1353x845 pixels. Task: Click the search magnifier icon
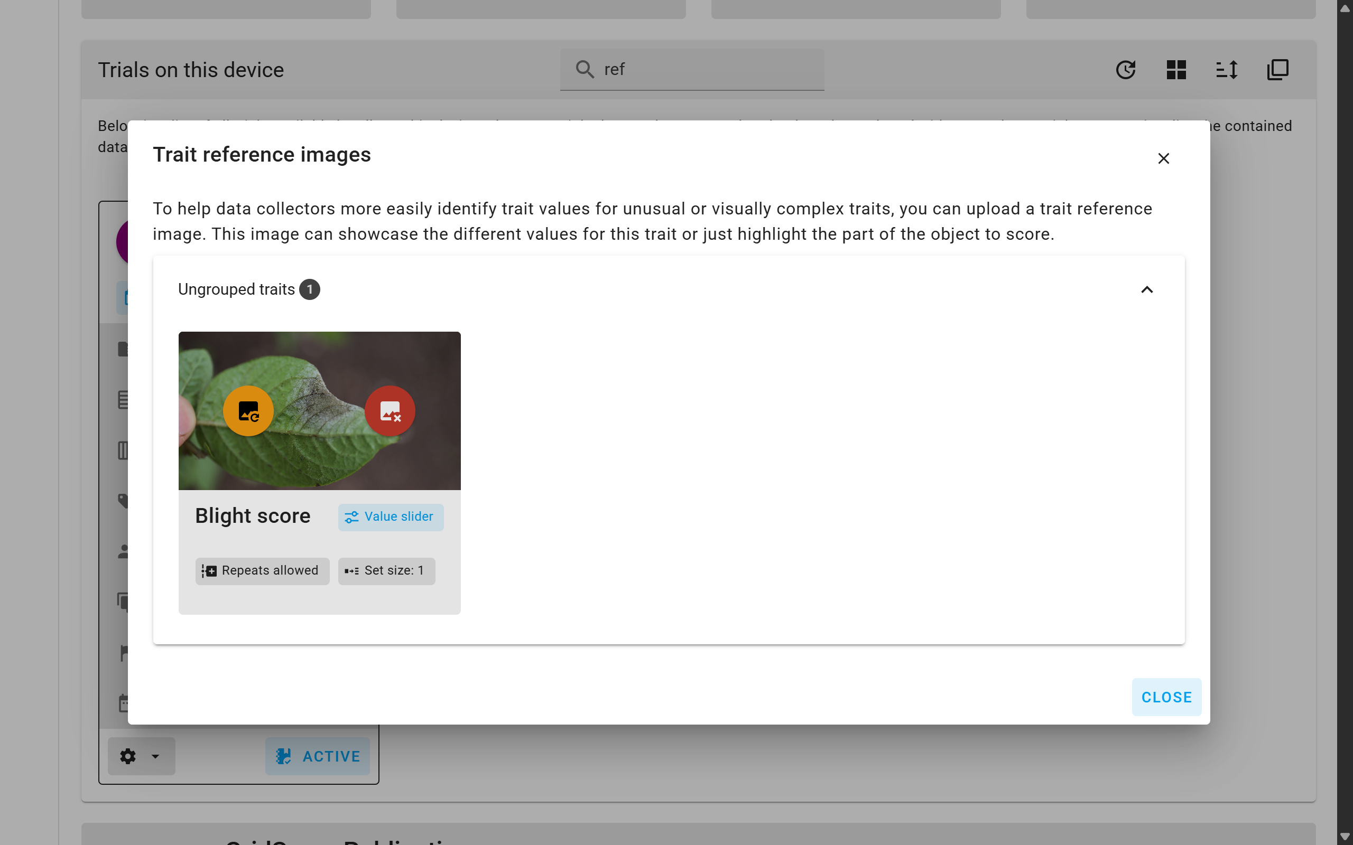[584, 69]
